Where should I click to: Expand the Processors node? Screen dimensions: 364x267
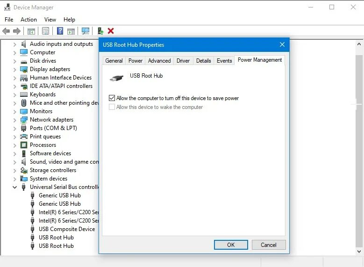[x=14, y=145]
